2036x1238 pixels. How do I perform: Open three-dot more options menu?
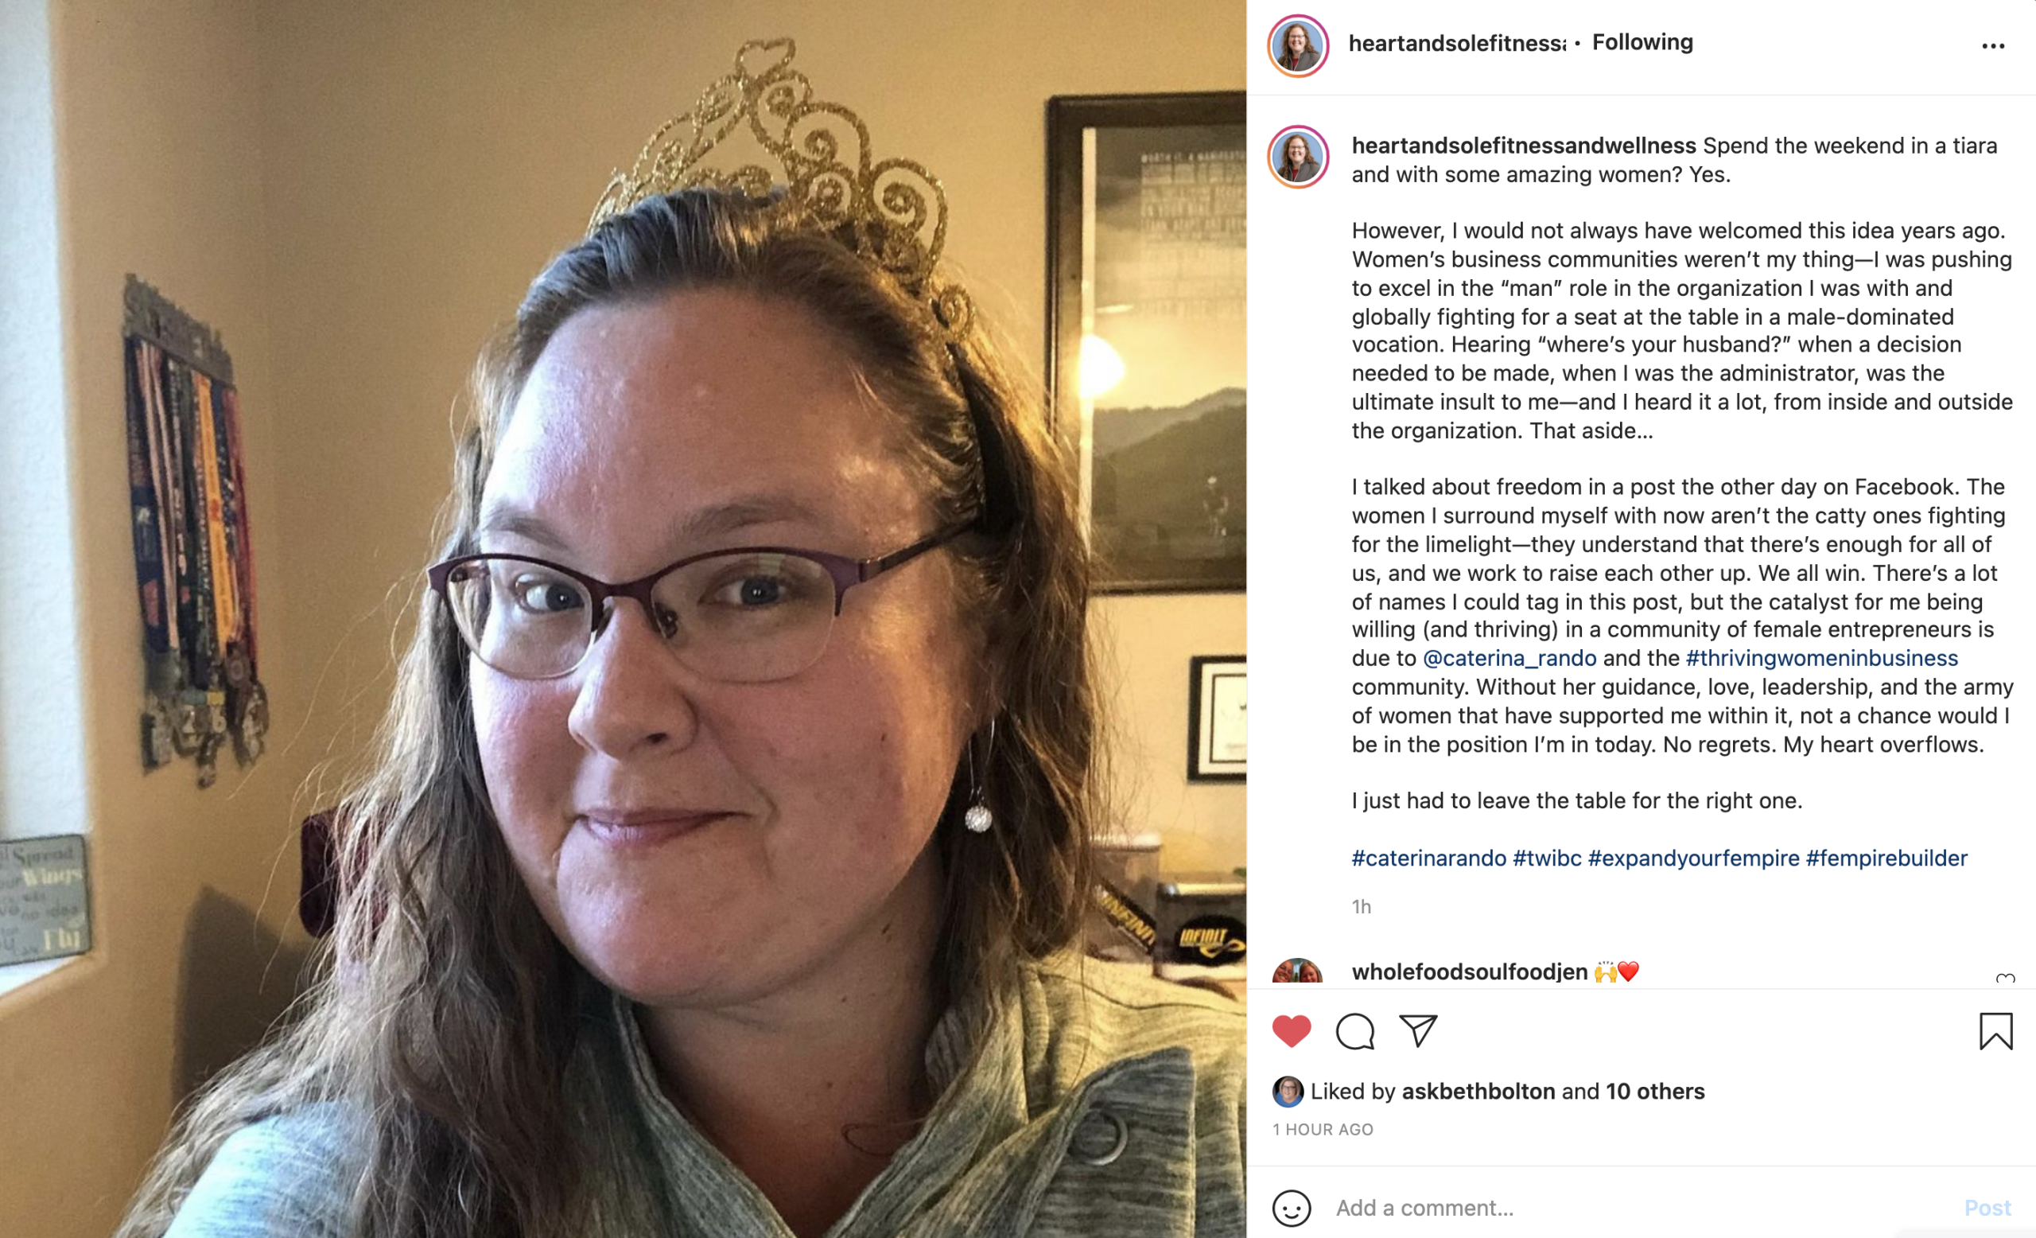coord(1993,45)
